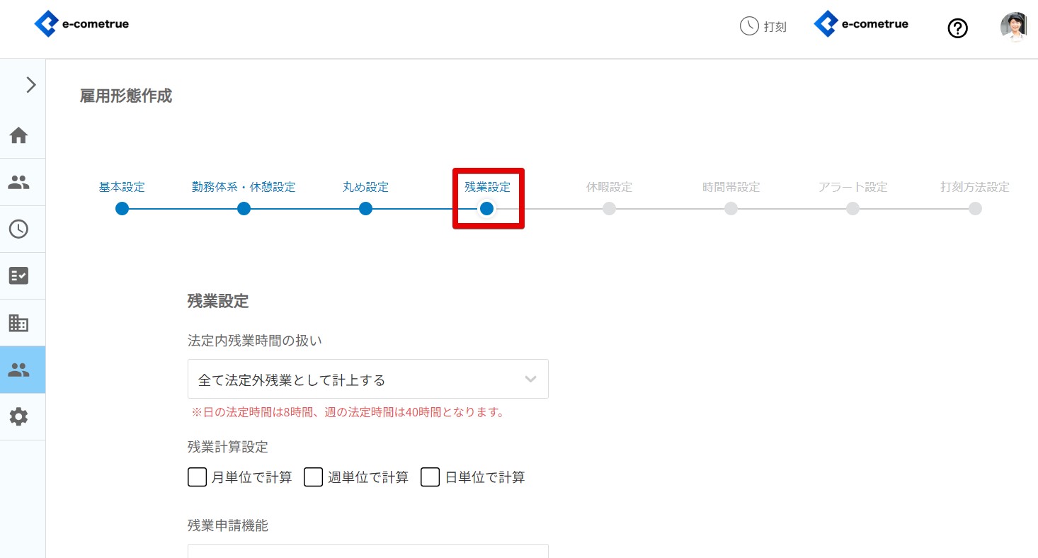This screenshot has height=558, width=1038.
Task: Open the user profile avatar
Action: (1014, 27)
